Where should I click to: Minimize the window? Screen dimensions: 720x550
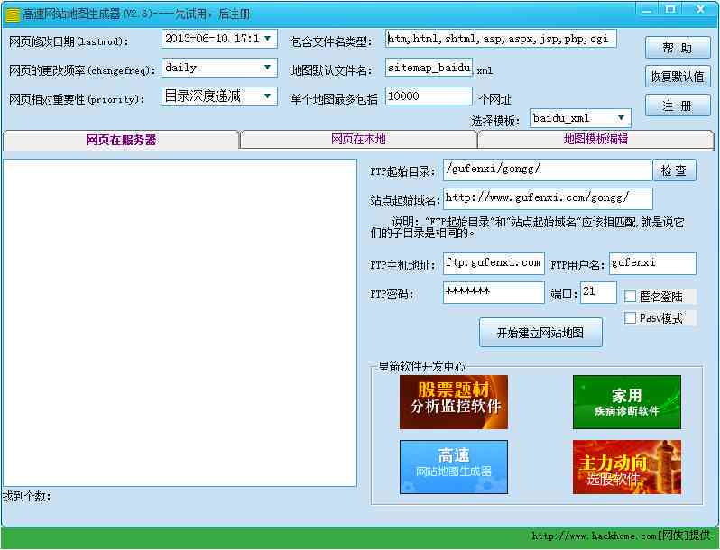coord(647,9)
